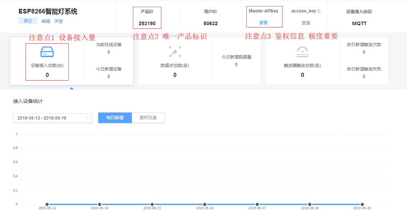Click the 昨日新增触发次数 label
Screen dimensions: 407x216
click(x=364, y=44)
